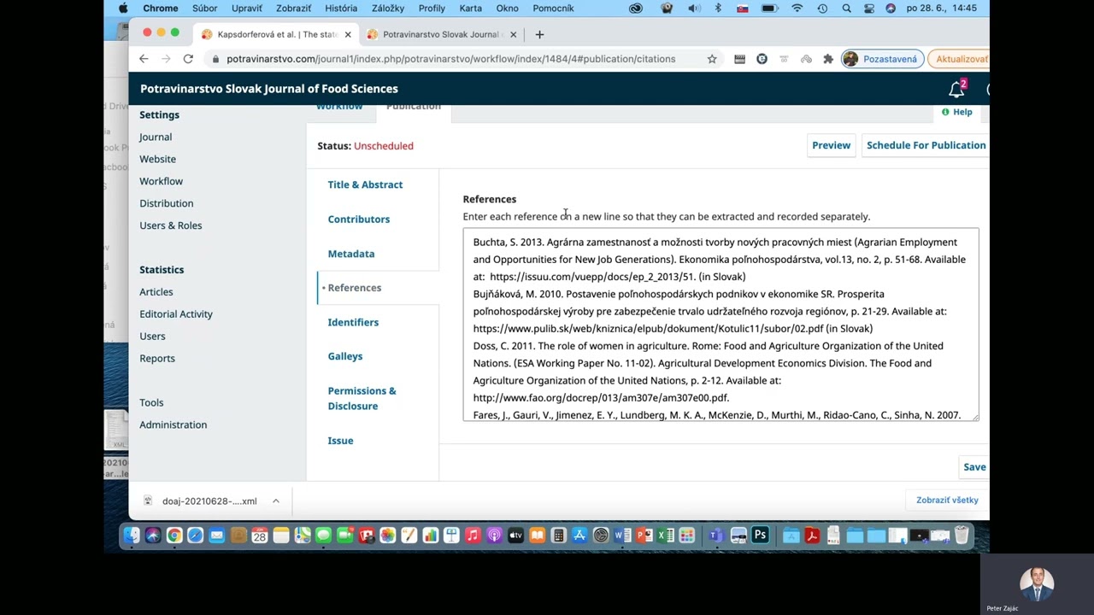This screenshot has height=615, width=1094.
Task: Open Creative Cloud menu bar icon
Action: click(635, 9)
